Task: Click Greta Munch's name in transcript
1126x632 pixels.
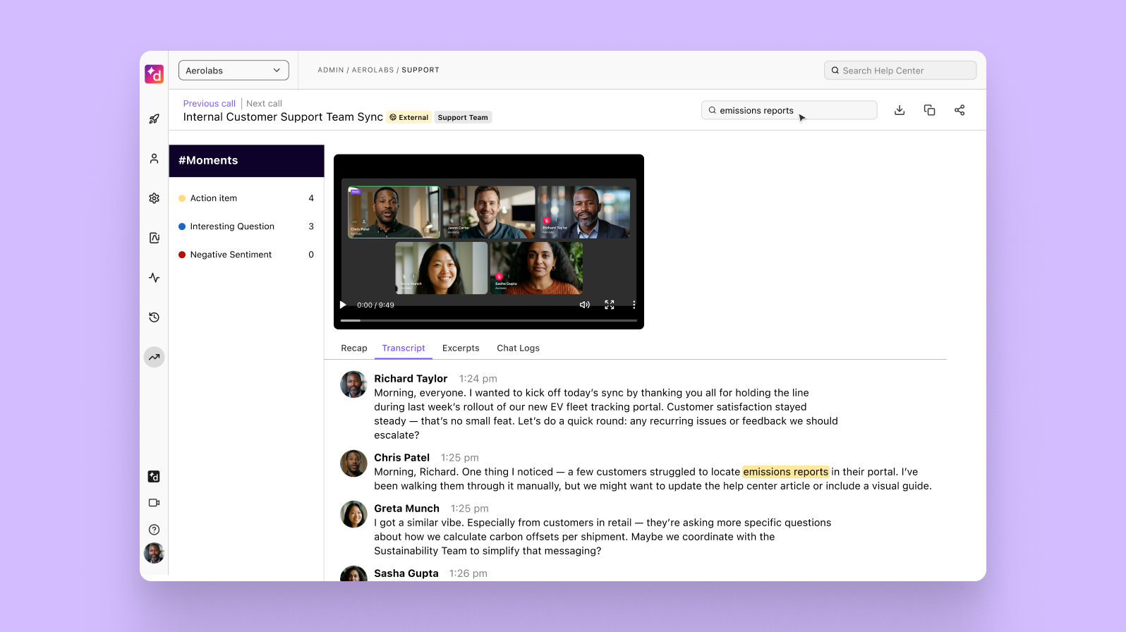Action: pos(406,509)
